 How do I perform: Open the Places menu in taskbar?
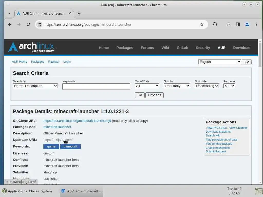click(34, 191)
